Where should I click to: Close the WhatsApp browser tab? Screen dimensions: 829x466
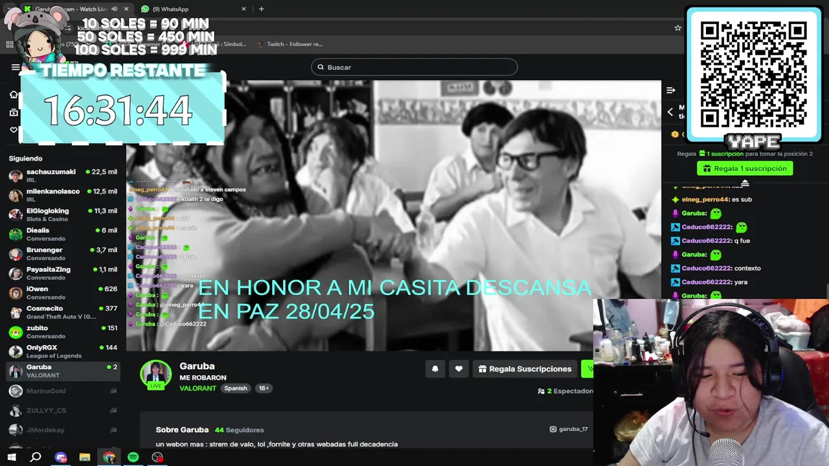point(244,9)
